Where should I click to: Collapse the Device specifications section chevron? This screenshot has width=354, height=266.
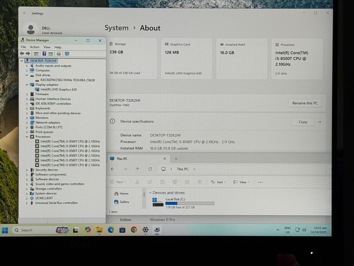tap(320, 122)
